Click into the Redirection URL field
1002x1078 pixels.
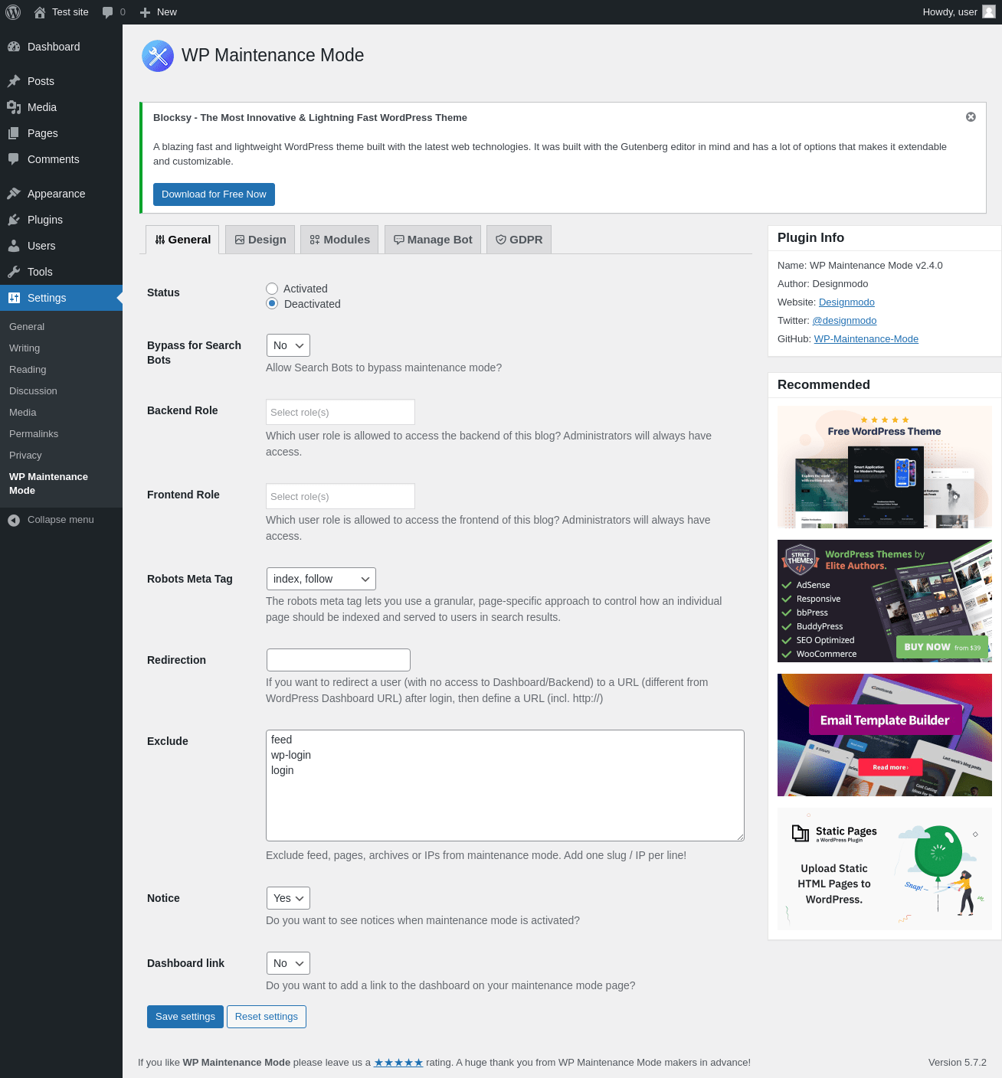click(x=339, y=660)
